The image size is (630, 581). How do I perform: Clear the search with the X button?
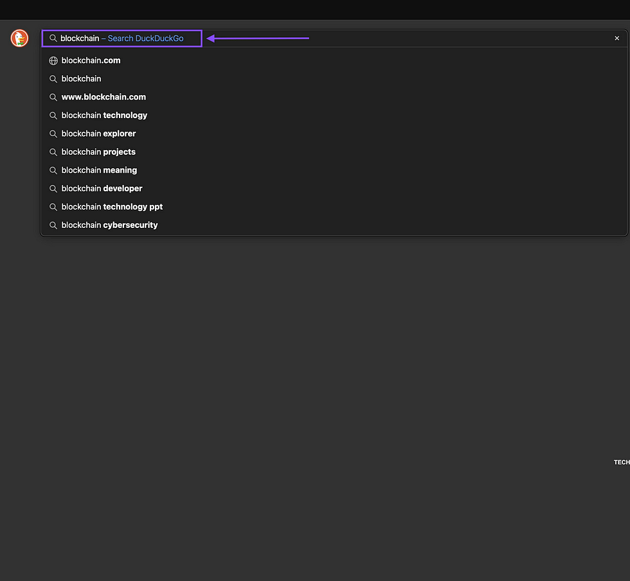click(x=616, y=39)
